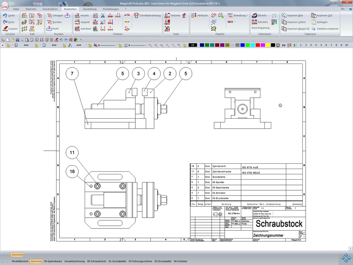The height and width of the screenshot is (265, 353).
Task: Select the magenta color swatch
Action: coord(263,45)
